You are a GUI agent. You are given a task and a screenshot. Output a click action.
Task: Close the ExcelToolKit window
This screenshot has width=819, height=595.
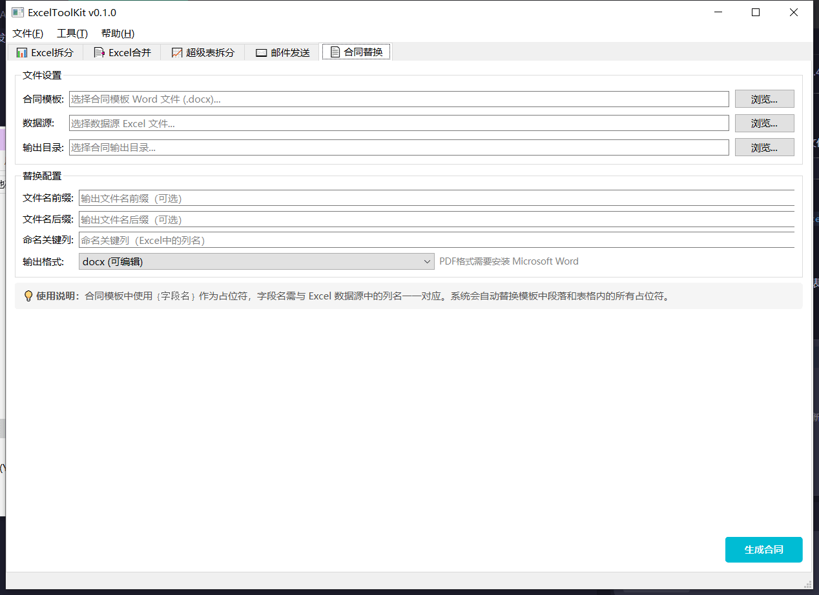coord(794,12)
